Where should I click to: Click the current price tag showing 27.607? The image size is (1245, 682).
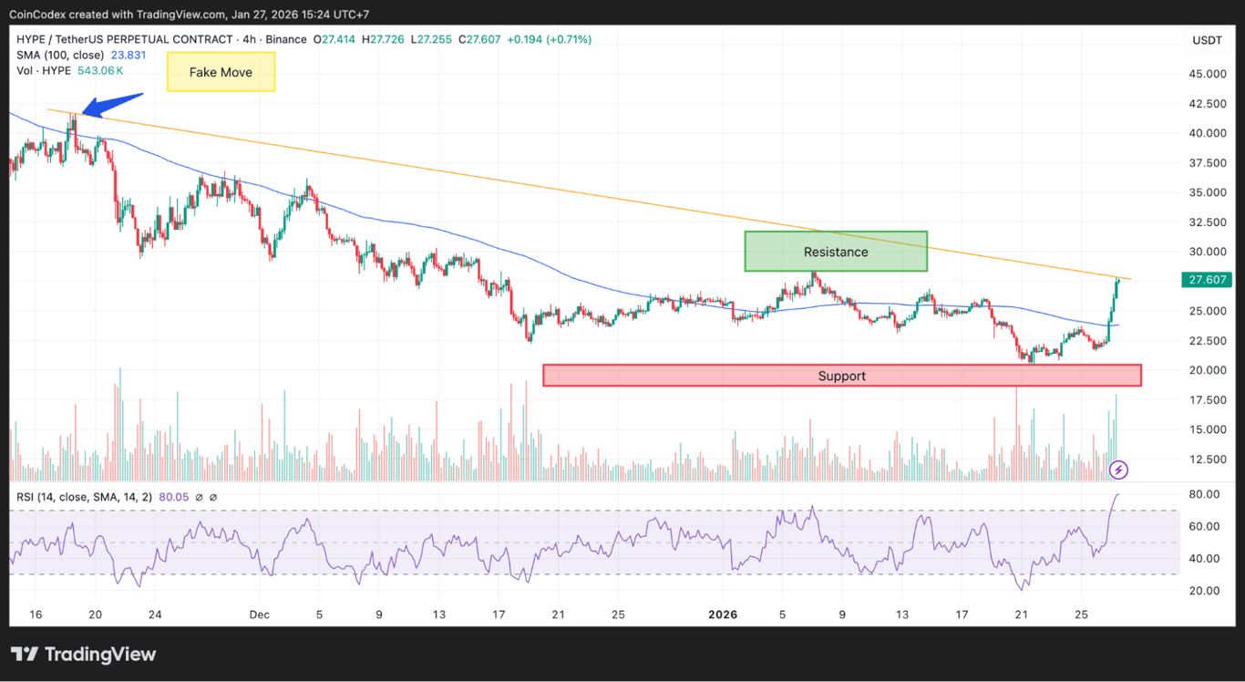pos(1205,280)
